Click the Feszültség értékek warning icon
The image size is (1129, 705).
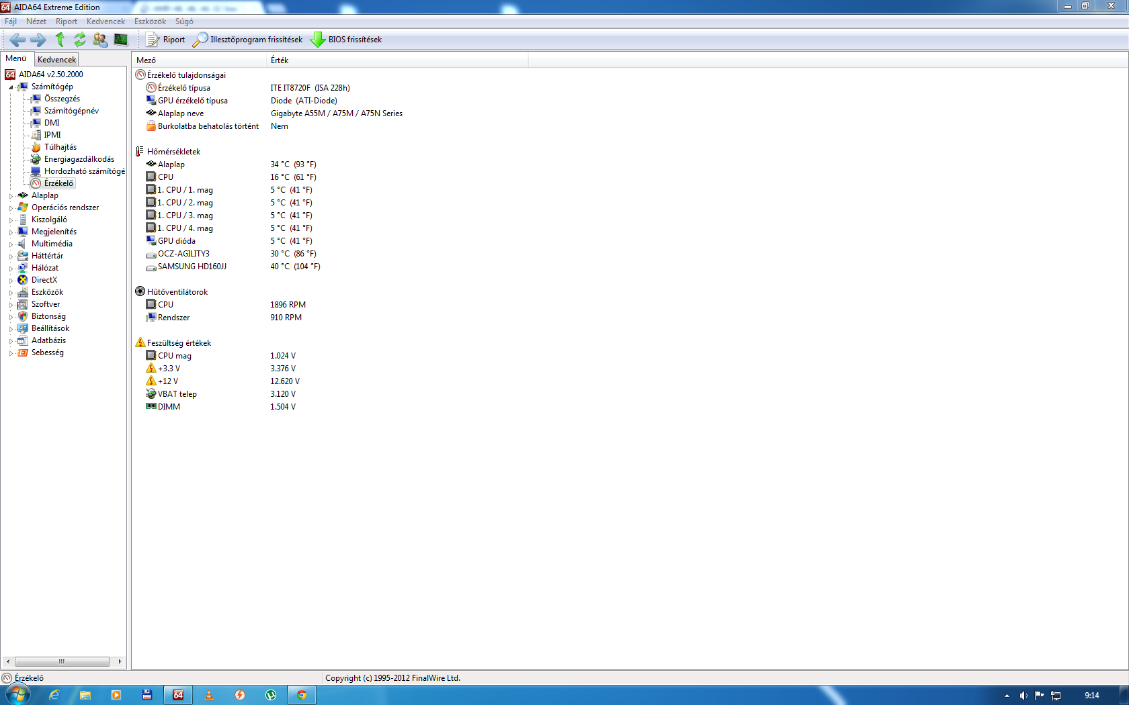click(140, 342)
